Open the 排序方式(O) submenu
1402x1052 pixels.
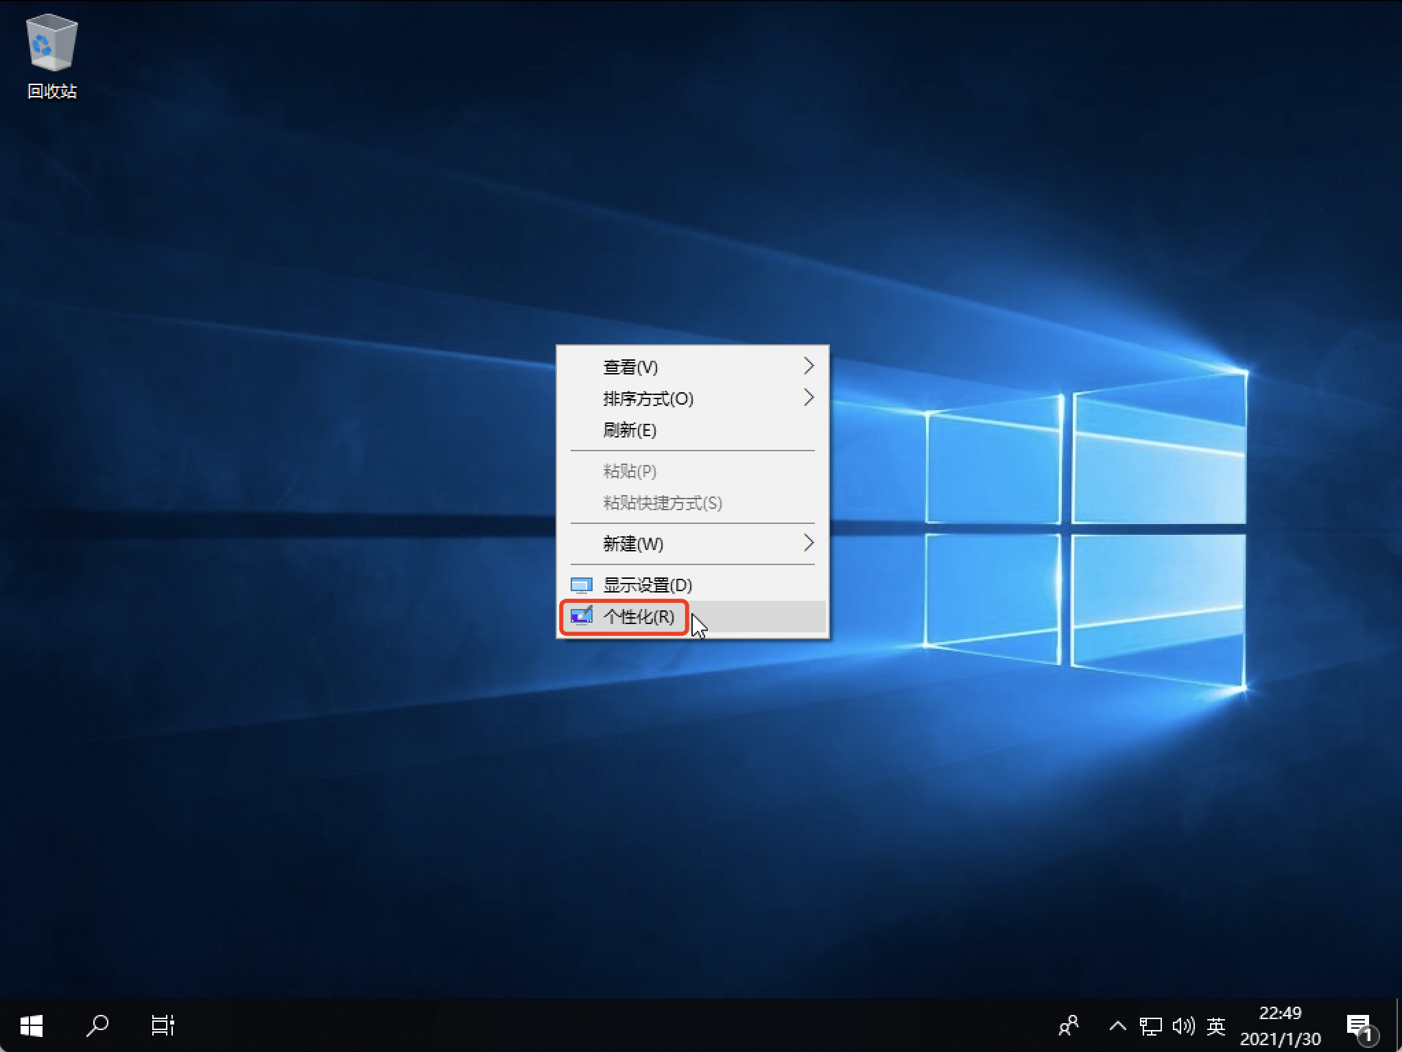tap(692, 398)
